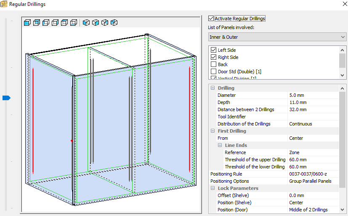Select front-left isometric view cube icon
This screenshot has height=216, width=348.
tap(86, 22)
